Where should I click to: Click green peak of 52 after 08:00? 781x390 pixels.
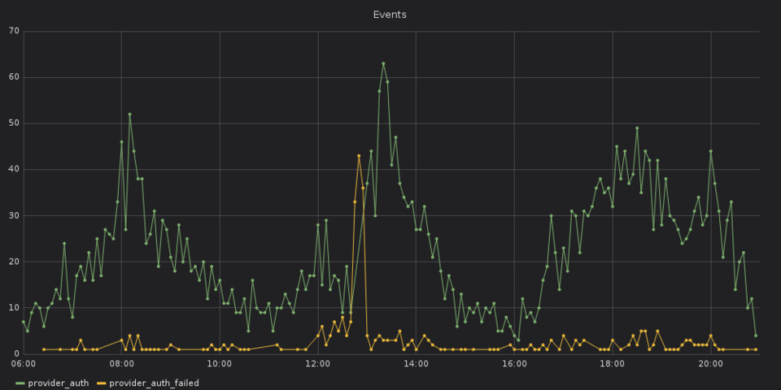pos(129,115)
